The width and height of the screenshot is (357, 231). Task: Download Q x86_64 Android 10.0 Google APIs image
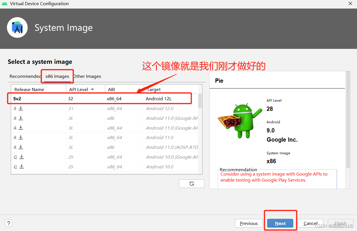click(21, 157)
